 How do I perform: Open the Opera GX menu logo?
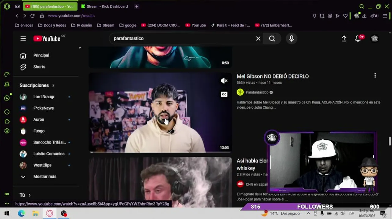(7, 6)
